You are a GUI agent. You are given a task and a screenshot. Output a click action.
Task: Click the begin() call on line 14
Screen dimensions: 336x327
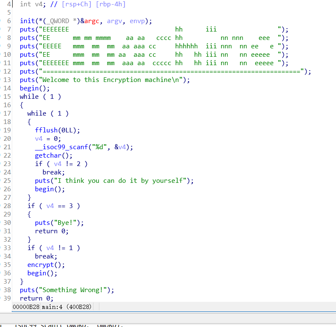(35, 88)
